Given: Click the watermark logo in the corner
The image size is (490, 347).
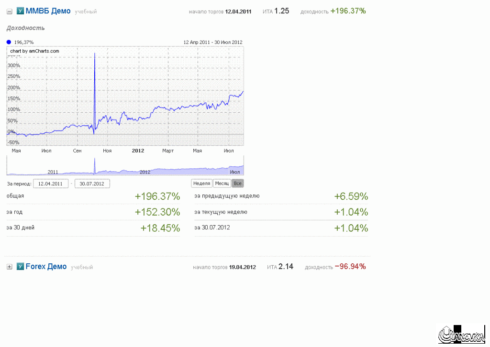Looking at the screenshot, I should pos(462,335).
